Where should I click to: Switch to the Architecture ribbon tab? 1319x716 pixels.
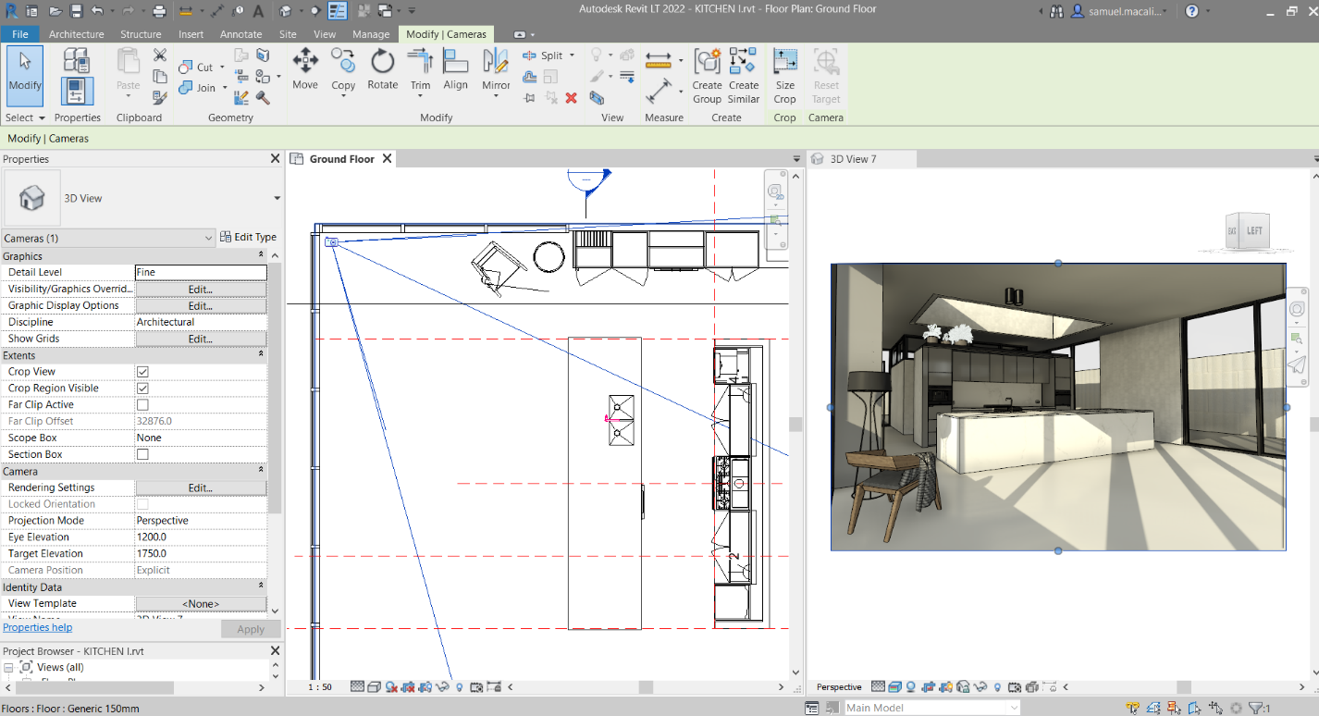point(76,33)
